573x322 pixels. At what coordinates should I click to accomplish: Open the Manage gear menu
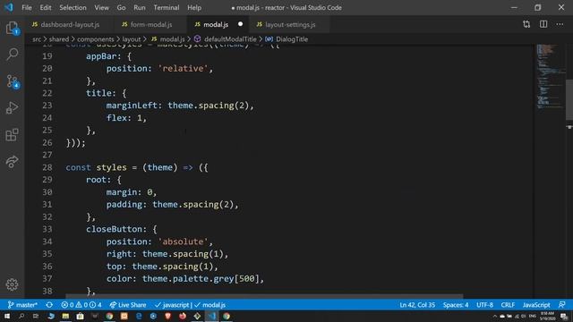[x=12, y=284]
